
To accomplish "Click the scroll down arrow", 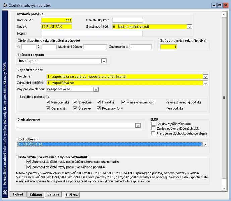I will (224, 188).
